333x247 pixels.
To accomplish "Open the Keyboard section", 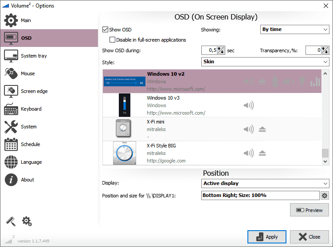I will [x=49, y=109].
